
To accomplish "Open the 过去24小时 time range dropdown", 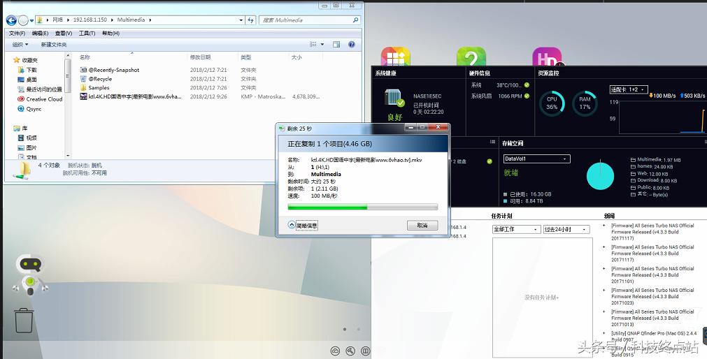I will point(566,229).
